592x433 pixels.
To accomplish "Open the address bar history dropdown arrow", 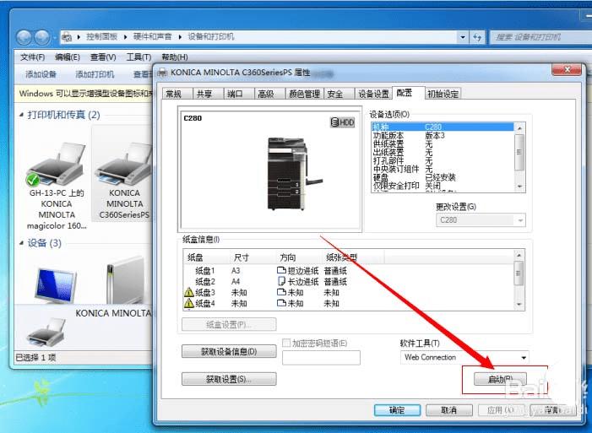I will [463, 37].
